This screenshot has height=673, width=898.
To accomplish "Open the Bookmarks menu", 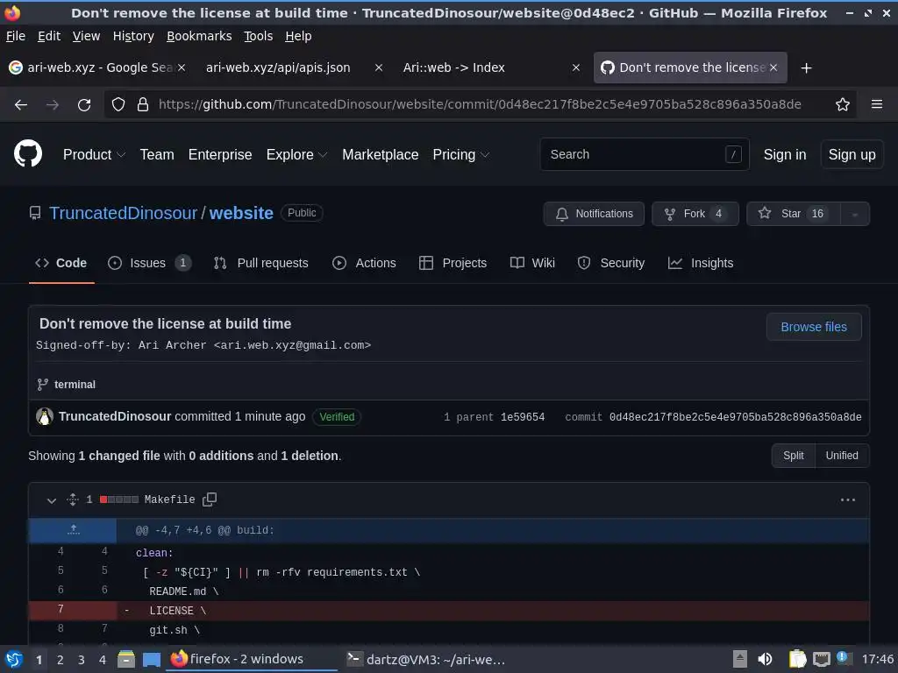I will 199,36.
